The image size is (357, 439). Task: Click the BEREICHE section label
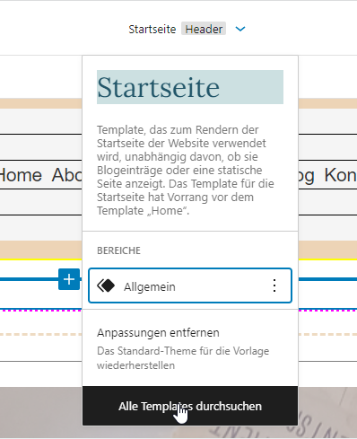[x=118, y=250]
